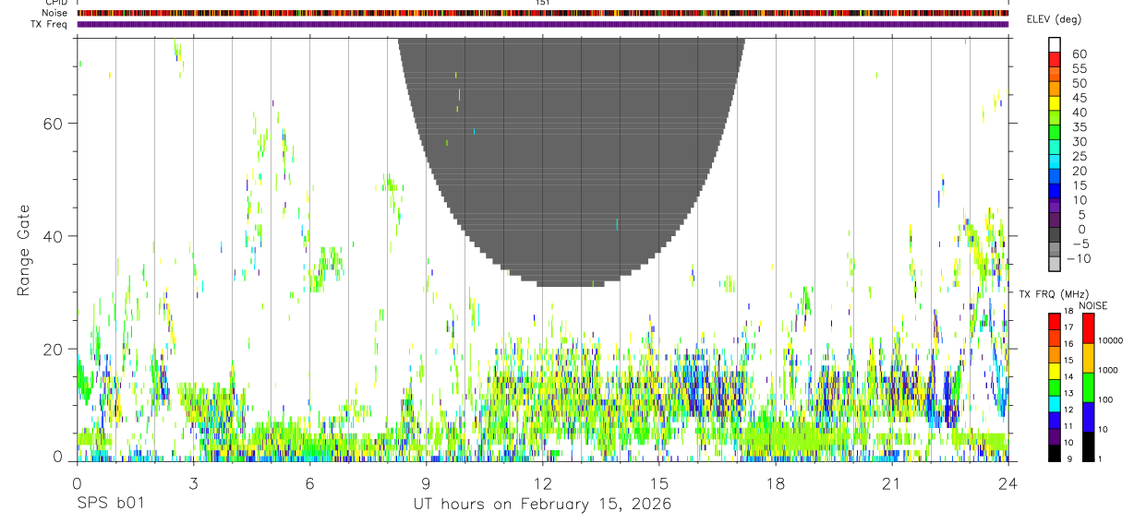This screenshot has height=523, width=1134.
Task: Click the "45" label on the ELEV color bar
Action: pos(1080,98)
